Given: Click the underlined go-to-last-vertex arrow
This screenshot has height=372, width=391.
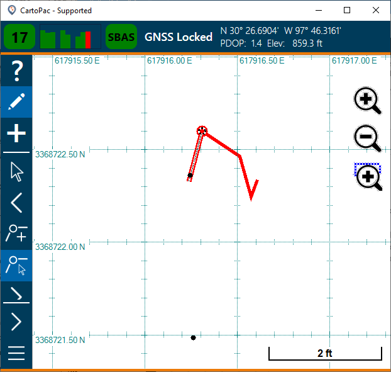Looking at the screenshot, I should click(16, 295).
